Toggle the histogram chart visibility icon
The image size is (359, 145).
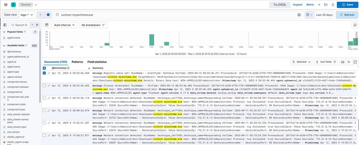[x=47, y=25]
